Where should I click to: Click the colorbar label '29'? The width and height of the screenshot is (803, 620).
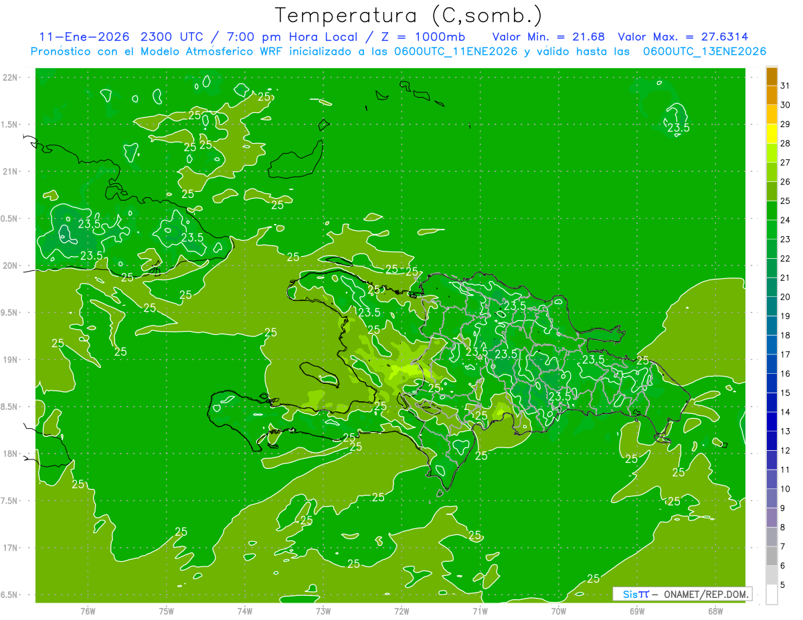click(x=786, y=124)
